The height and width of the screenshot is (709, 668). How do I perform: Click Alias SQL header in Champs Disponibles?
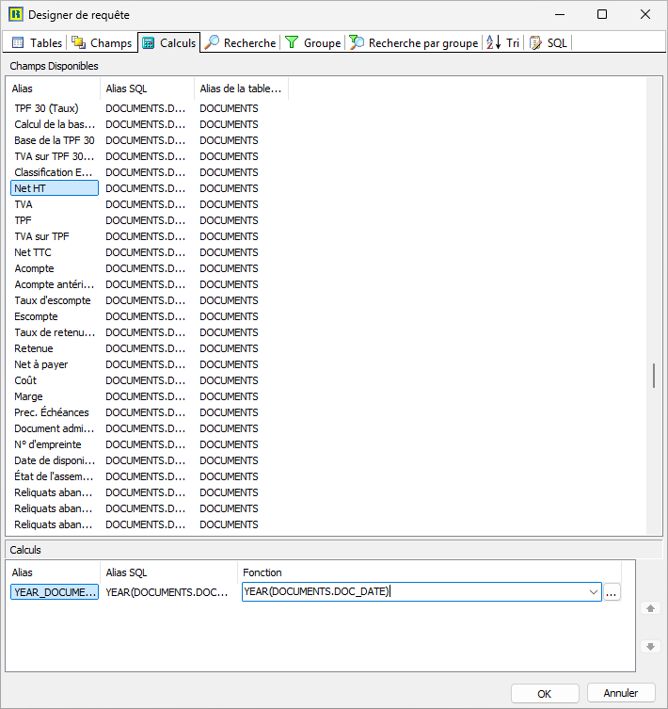tap(148, 89)
